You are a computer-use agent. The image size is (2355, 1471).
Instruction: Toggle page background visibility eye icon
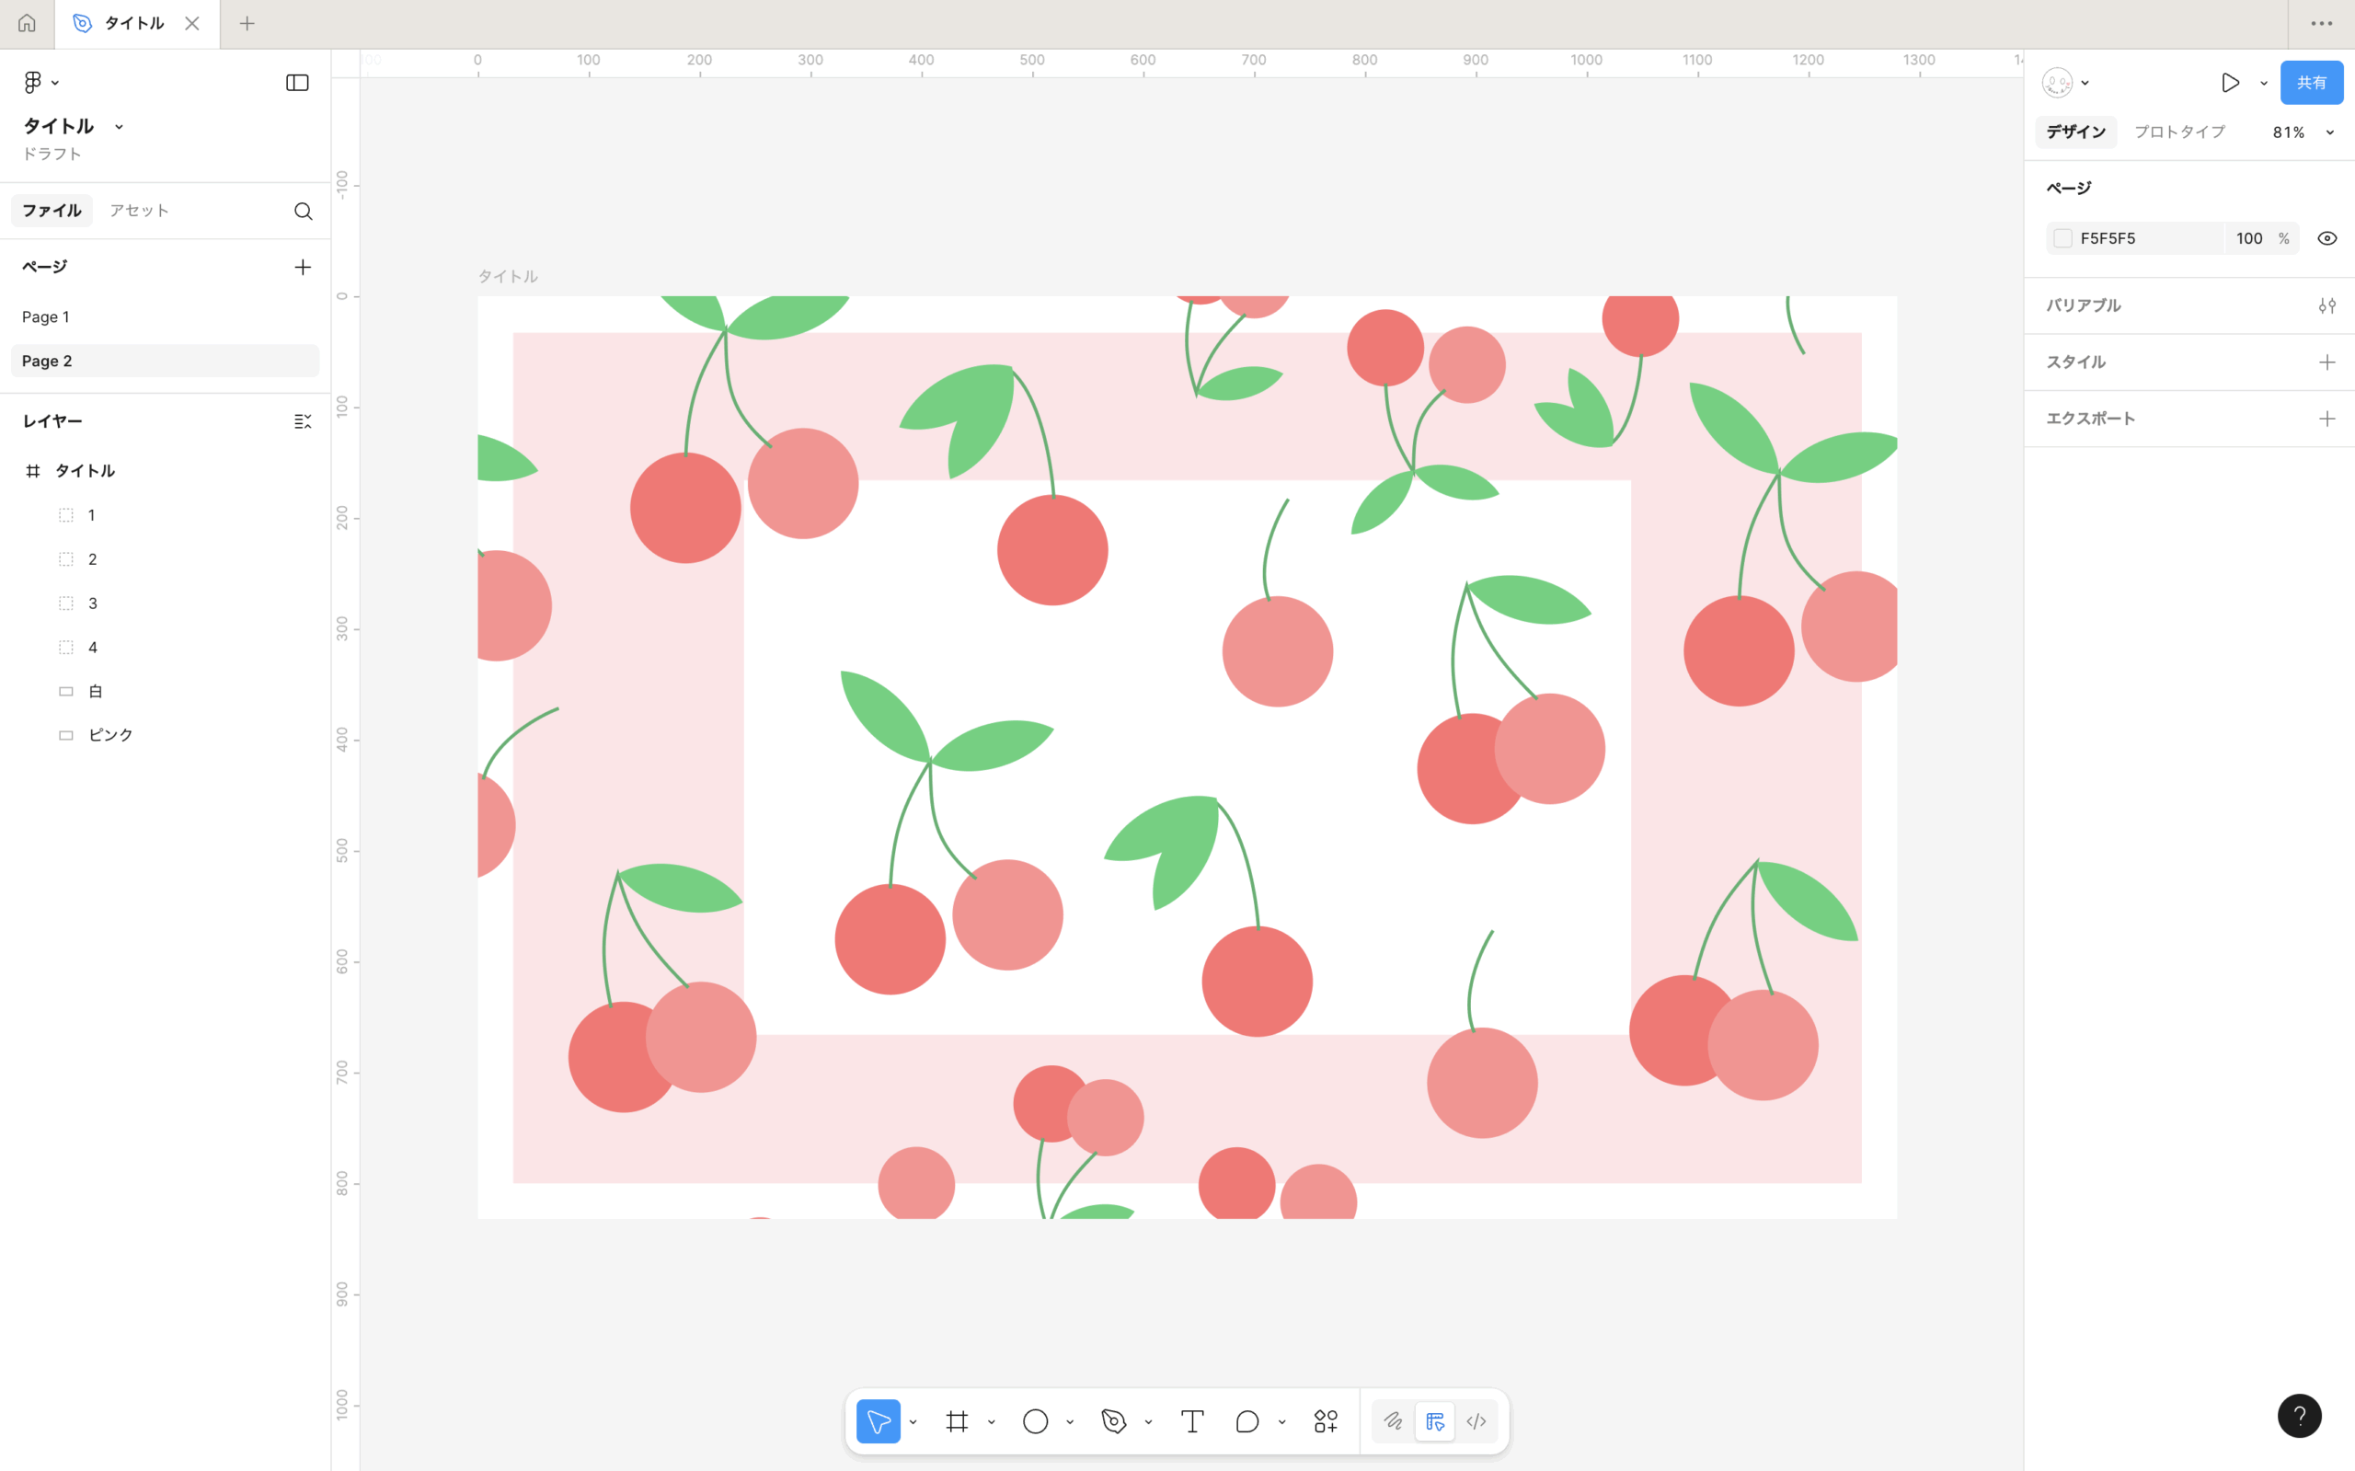point(2326,238)
